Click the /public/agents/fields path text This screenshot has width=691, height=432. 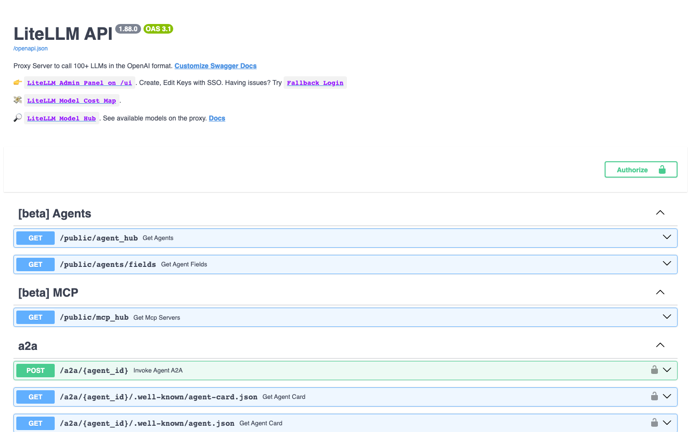(108, 264)
